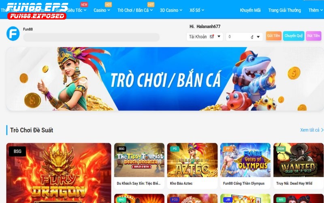Click the HSW badge on Wanted game
The height and width of the screenshot is (203, 324).
(281, 149)
